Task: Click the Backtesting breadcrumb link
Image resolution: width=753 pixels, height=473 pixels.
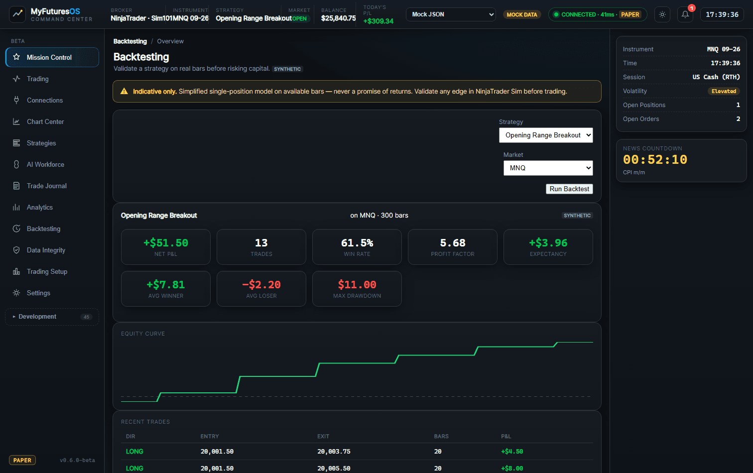Action: coord(130,41)
